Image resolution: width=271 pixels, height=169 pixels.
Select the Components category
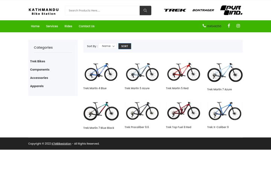40,69
